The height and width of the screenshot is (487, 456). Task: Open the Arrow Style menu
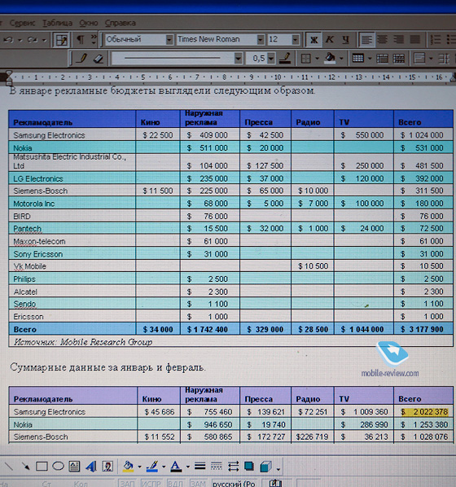233,466
